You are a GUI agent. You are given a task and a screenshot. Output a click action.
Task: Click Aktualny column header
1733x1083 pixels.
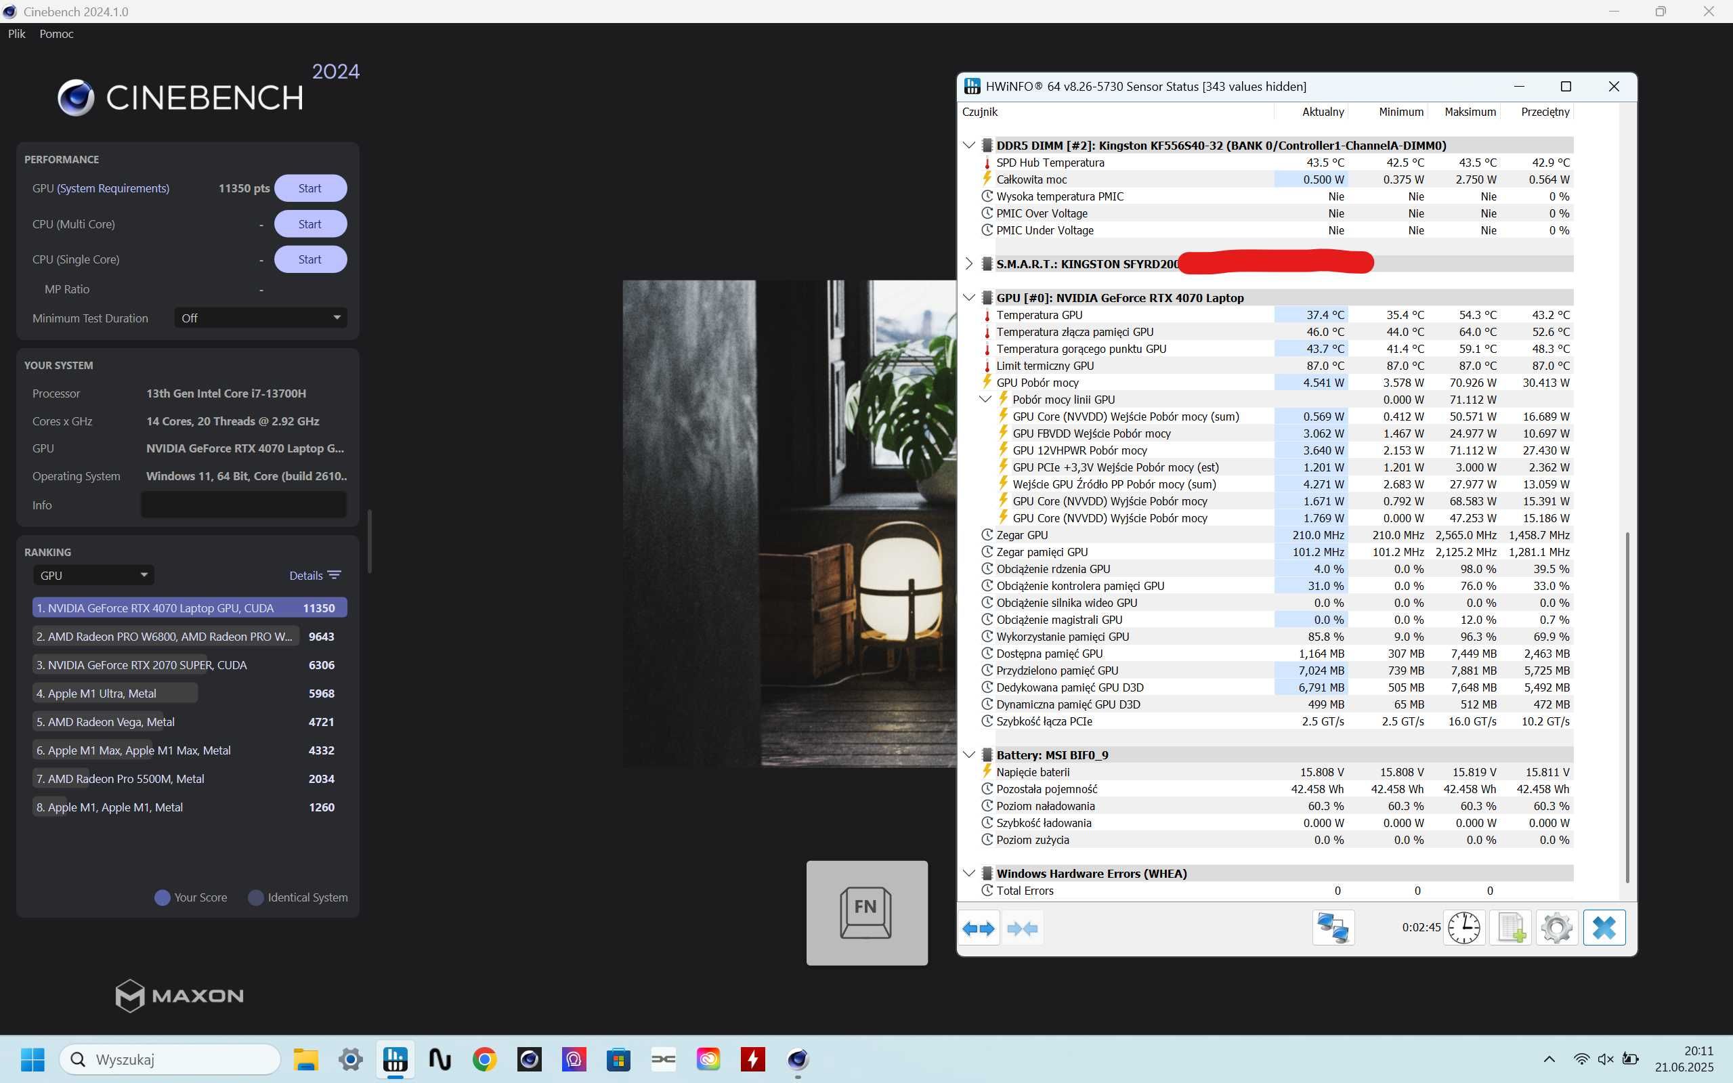(x=1312, y=112)
